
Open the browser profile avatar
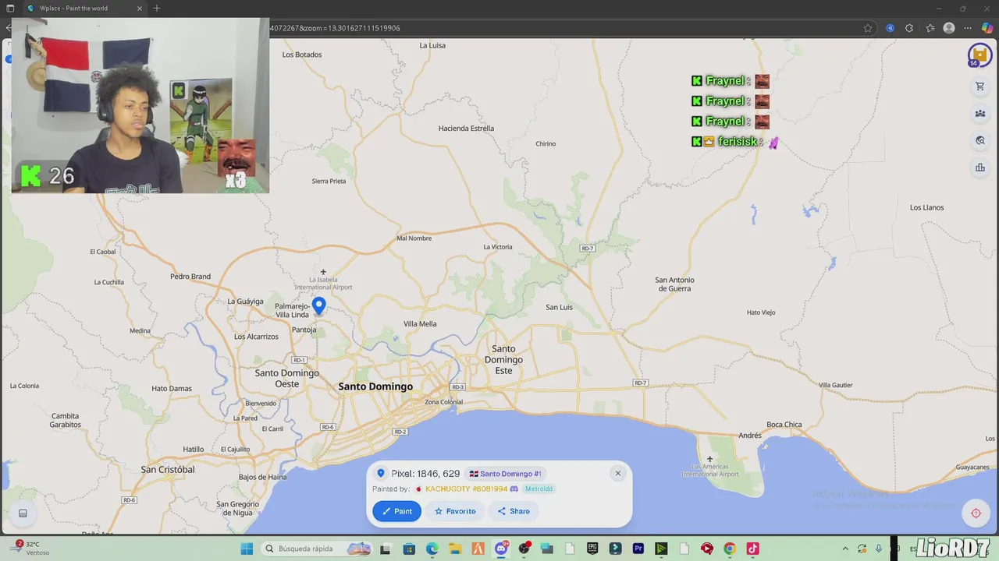pyautogui.click(x=949, y=28)
